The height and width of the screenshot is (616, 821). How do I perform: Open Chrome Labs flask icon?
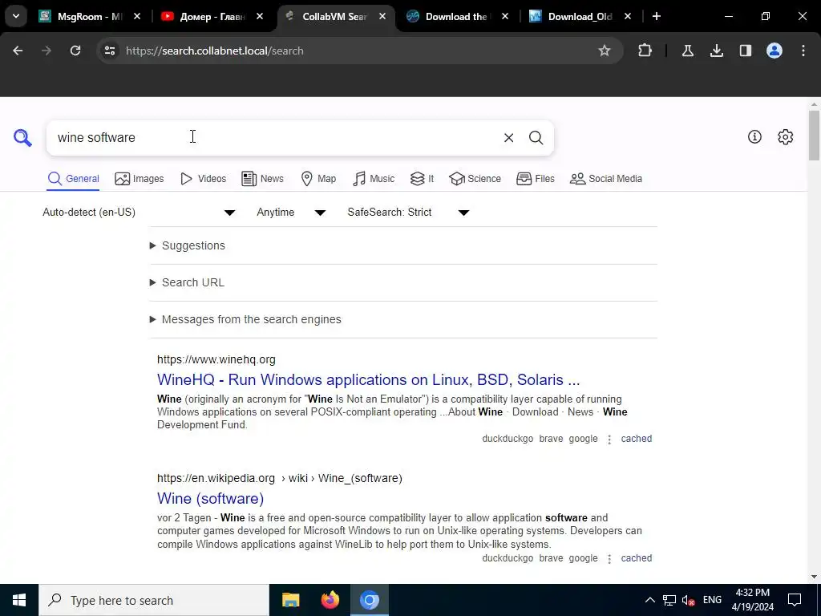[687, 51]
